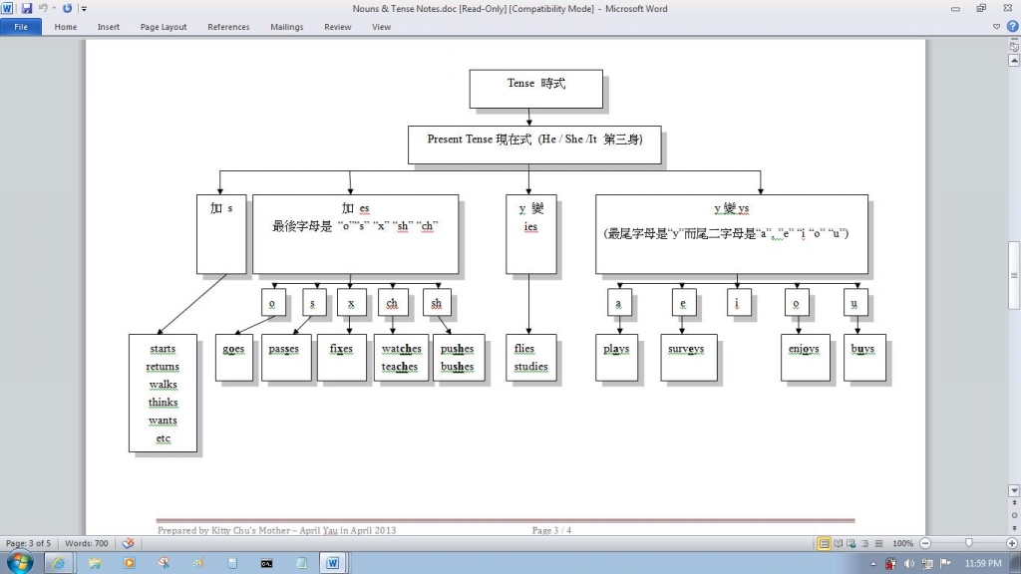
Task: Click the zoom out minus button
Action: click(x=925, y=543)
